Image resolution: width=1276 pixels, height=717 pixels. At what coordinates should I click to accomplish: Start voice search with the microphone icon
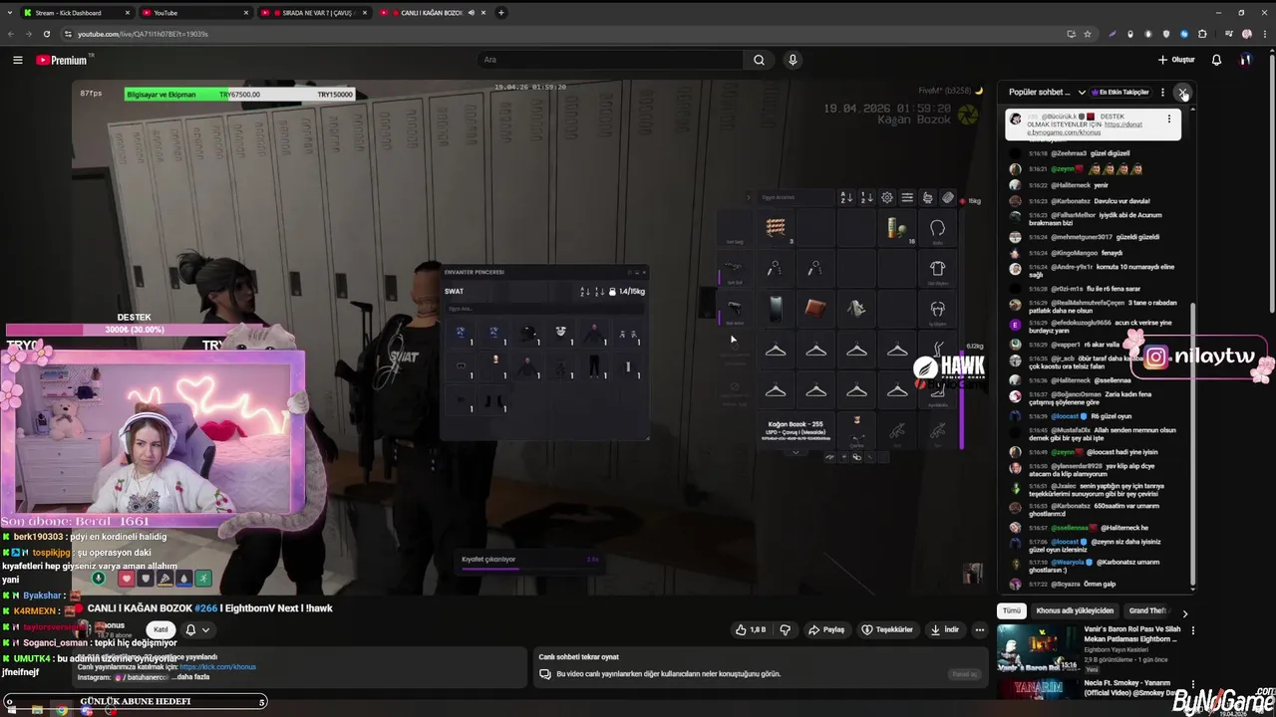(x=793, y=60)
